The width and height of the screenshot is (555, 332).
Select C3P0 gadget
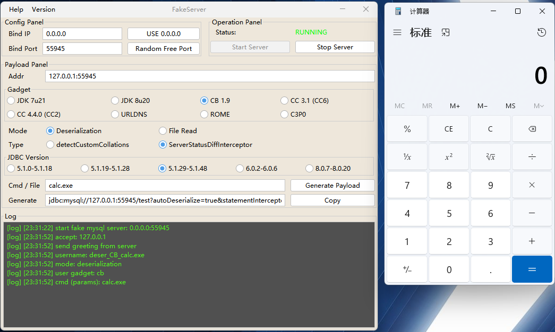293,114
